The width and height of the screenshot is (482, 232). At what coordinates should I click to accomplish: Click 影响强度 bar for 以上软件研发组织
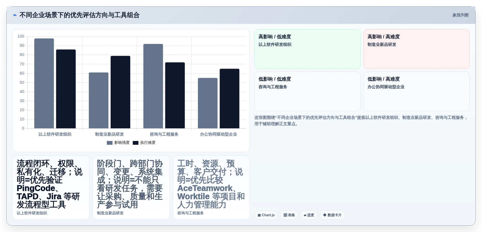click(x=44, y=83)
